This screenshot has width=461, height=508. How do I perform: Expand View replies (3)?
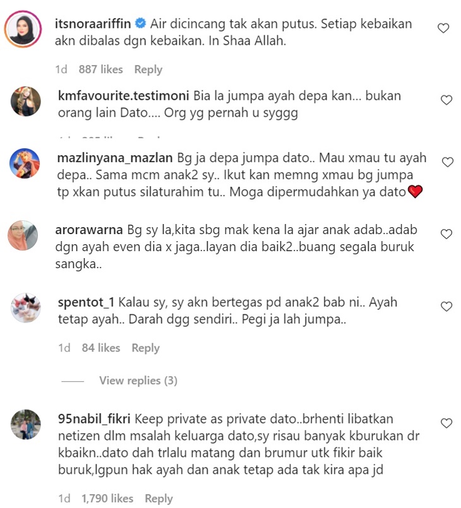click(138, 381)
